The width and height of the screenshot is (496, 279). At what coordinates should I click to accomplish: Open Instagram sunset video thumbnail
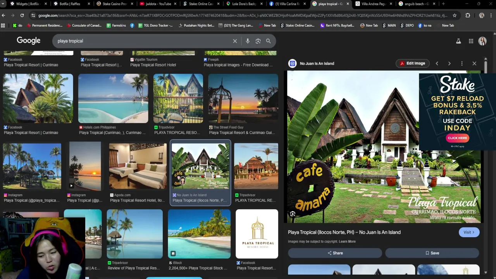pyautogui.click(x=85, y=165)
